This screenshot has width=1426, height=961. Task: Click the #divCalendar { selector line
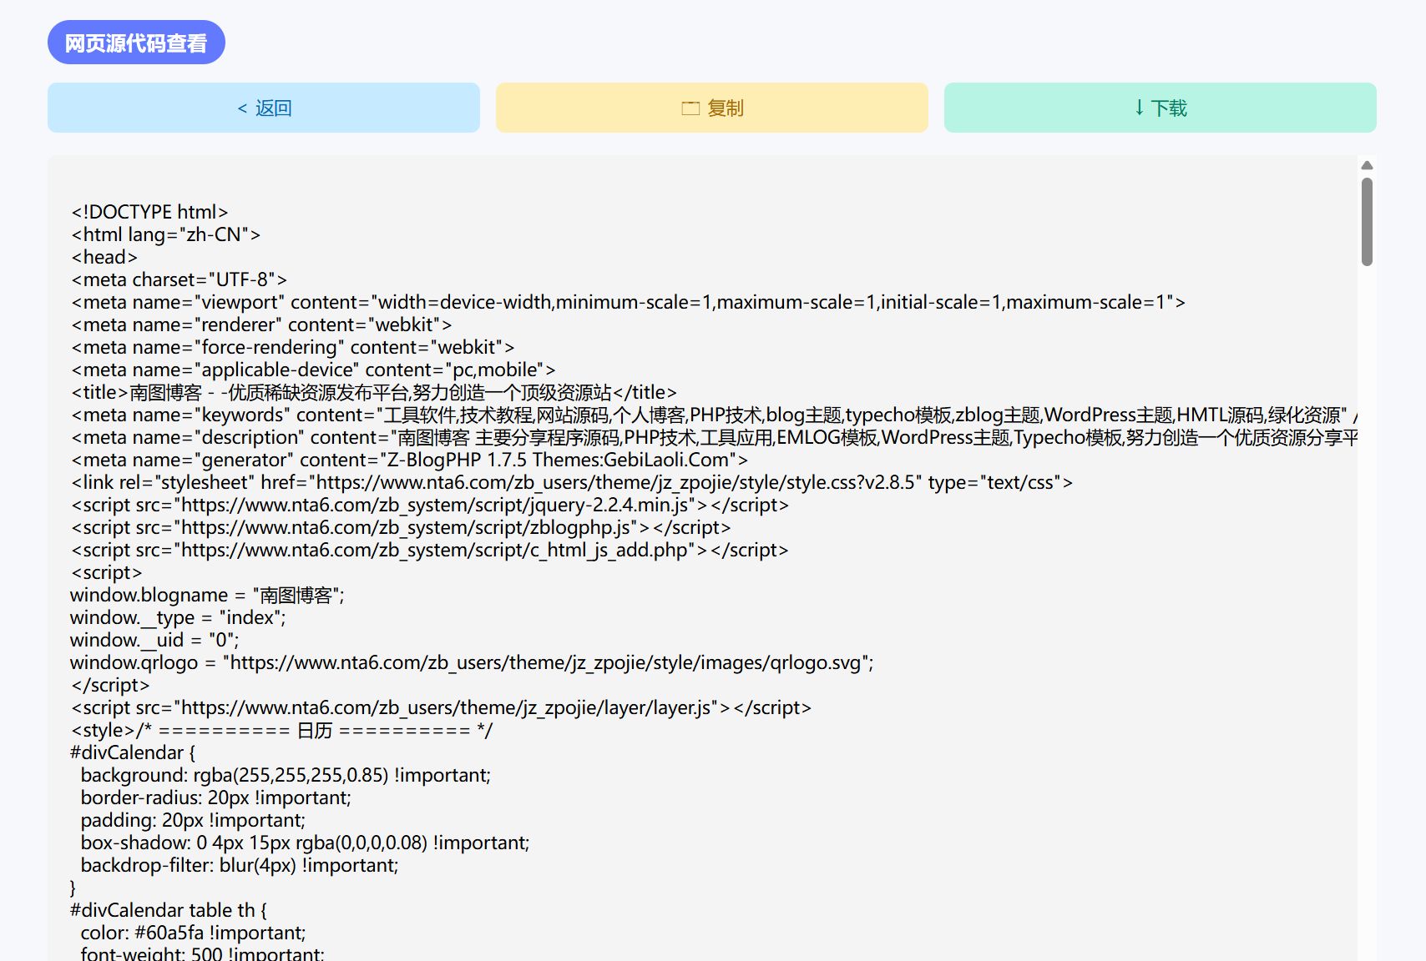(x=133, y=752)
